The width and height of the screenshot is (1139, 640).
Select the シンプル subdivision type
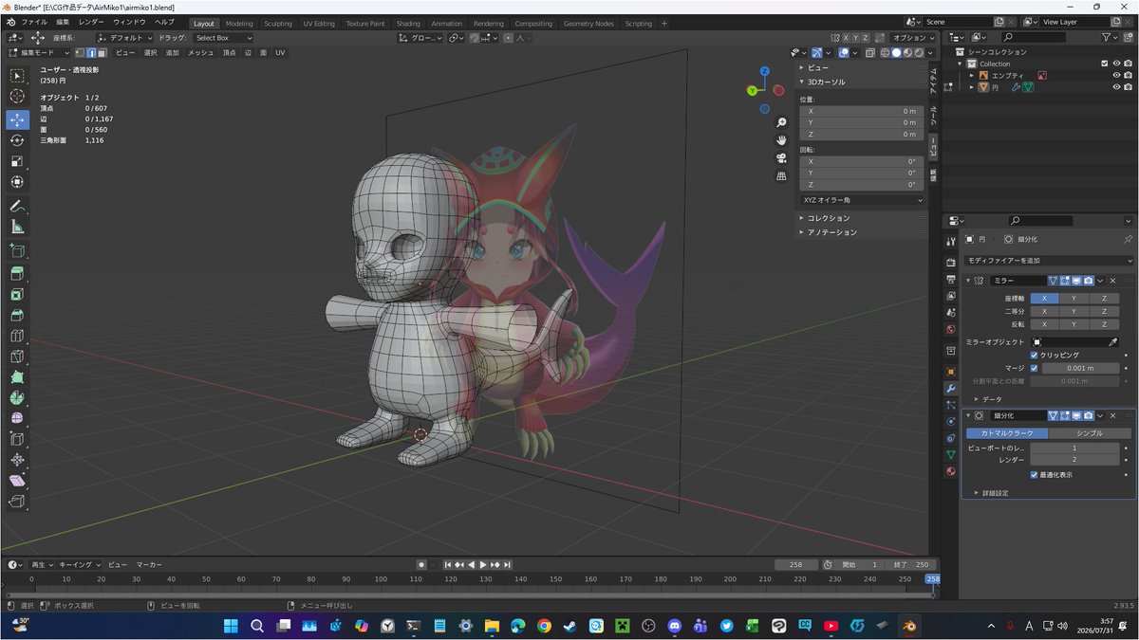click(1089, 433)
